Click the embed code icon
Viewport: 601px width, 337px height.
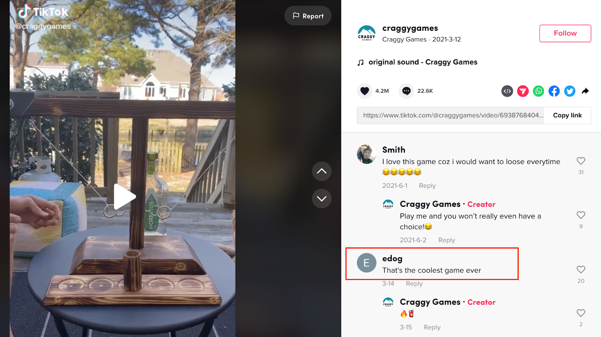pos(507,91)
